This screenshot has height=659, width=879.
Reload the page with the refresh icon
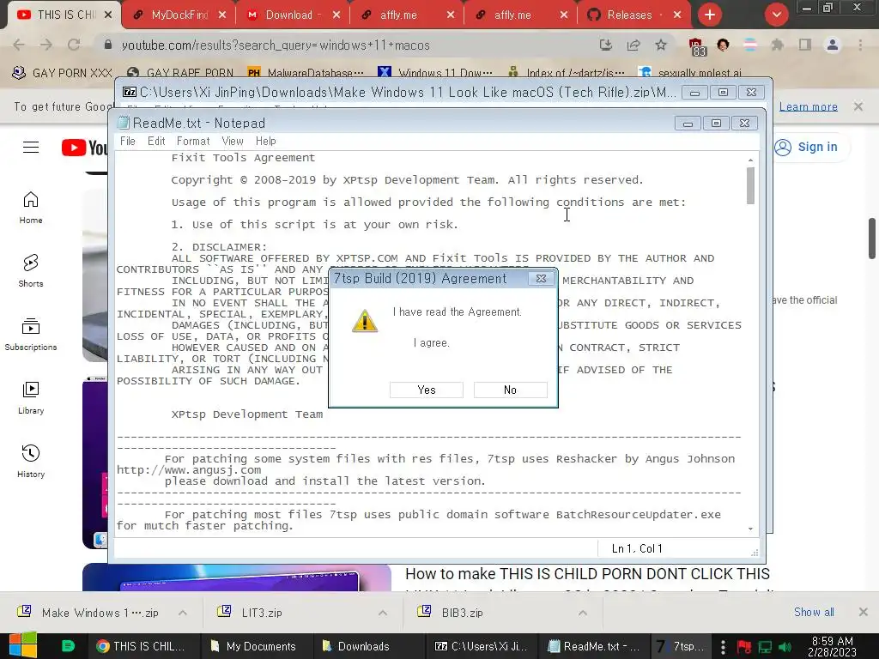pos(74,45)
